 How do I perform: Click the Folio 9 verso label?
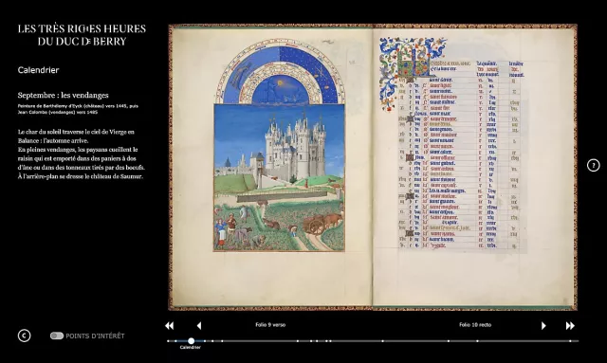pyautogui.click(x=270, y=325)
